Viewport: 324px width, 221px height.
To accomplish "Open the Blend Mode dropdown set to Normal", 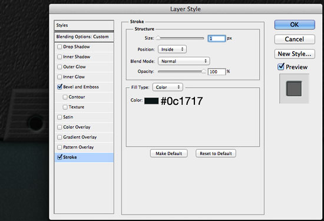I will pyautogui.click(x=184, y=61).
